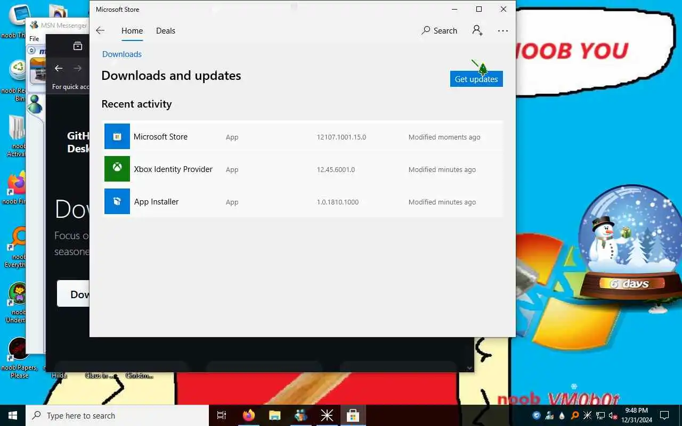Viewport: 682px width, 426px height.
Task: Open the noob Activation desktop file
Action: click(x=17, y=136)
